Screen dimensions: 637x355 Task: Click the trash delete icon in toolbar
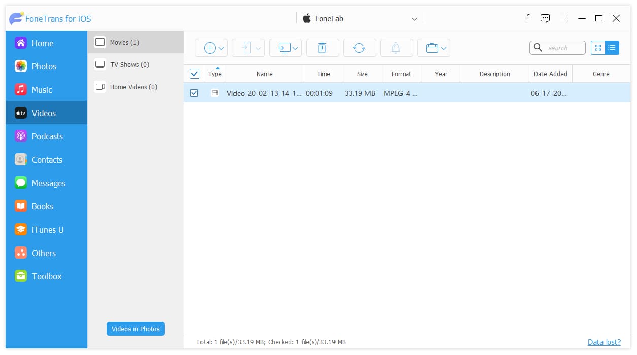[322, 48]
